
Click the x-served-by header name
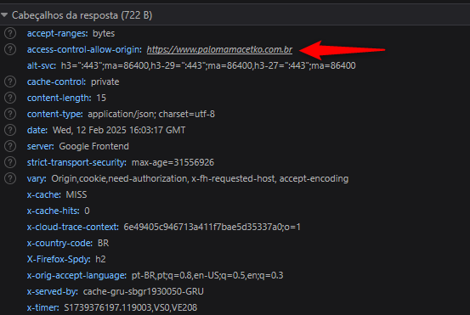coord(53,292)
